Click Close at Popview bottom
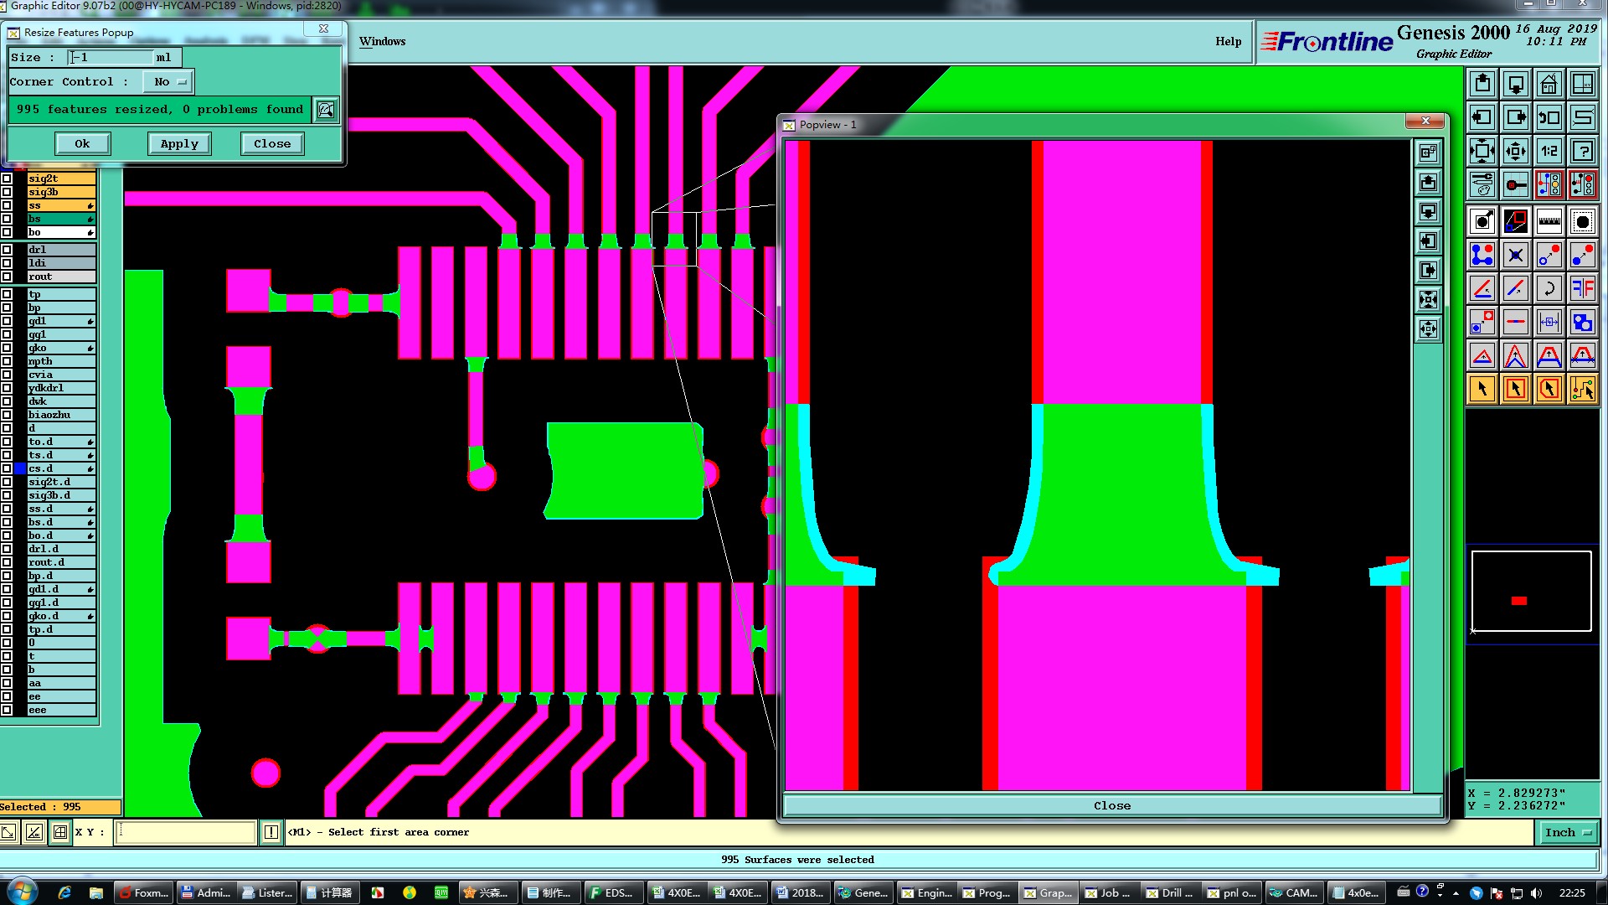Viewport: 1608px width, 905px height. pos(1111,805)
